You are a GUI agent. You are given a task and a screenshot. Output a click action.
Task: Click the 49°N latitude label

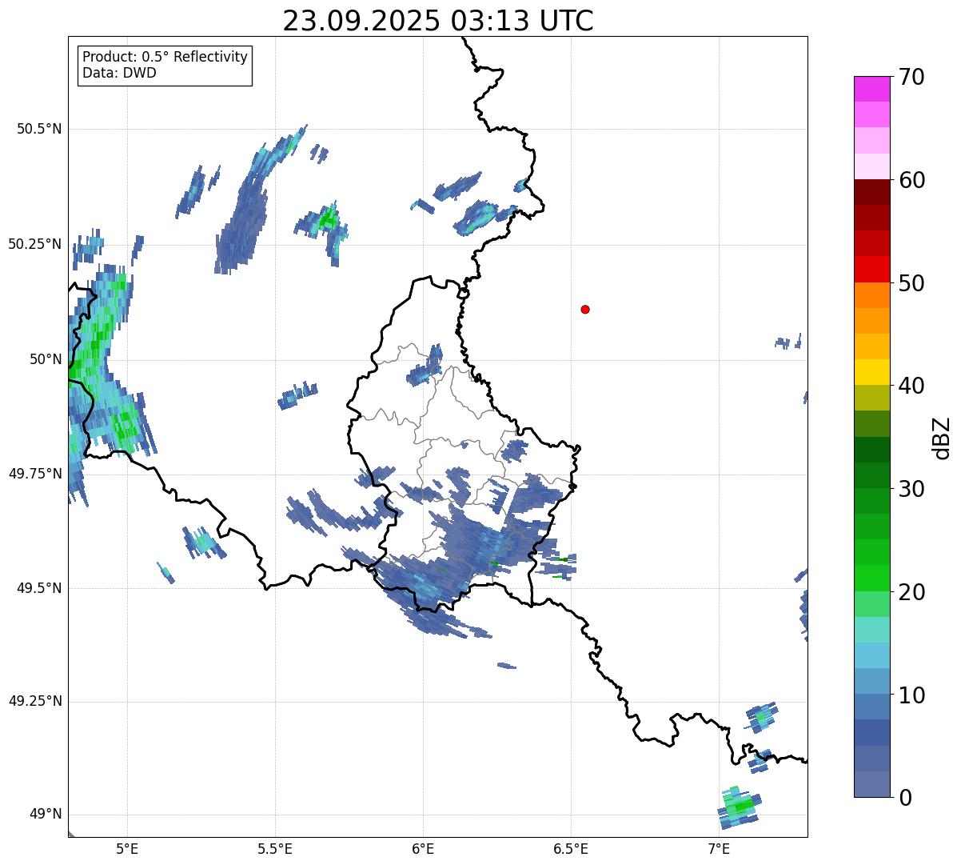pyautogui.click(x=46, y=815)
